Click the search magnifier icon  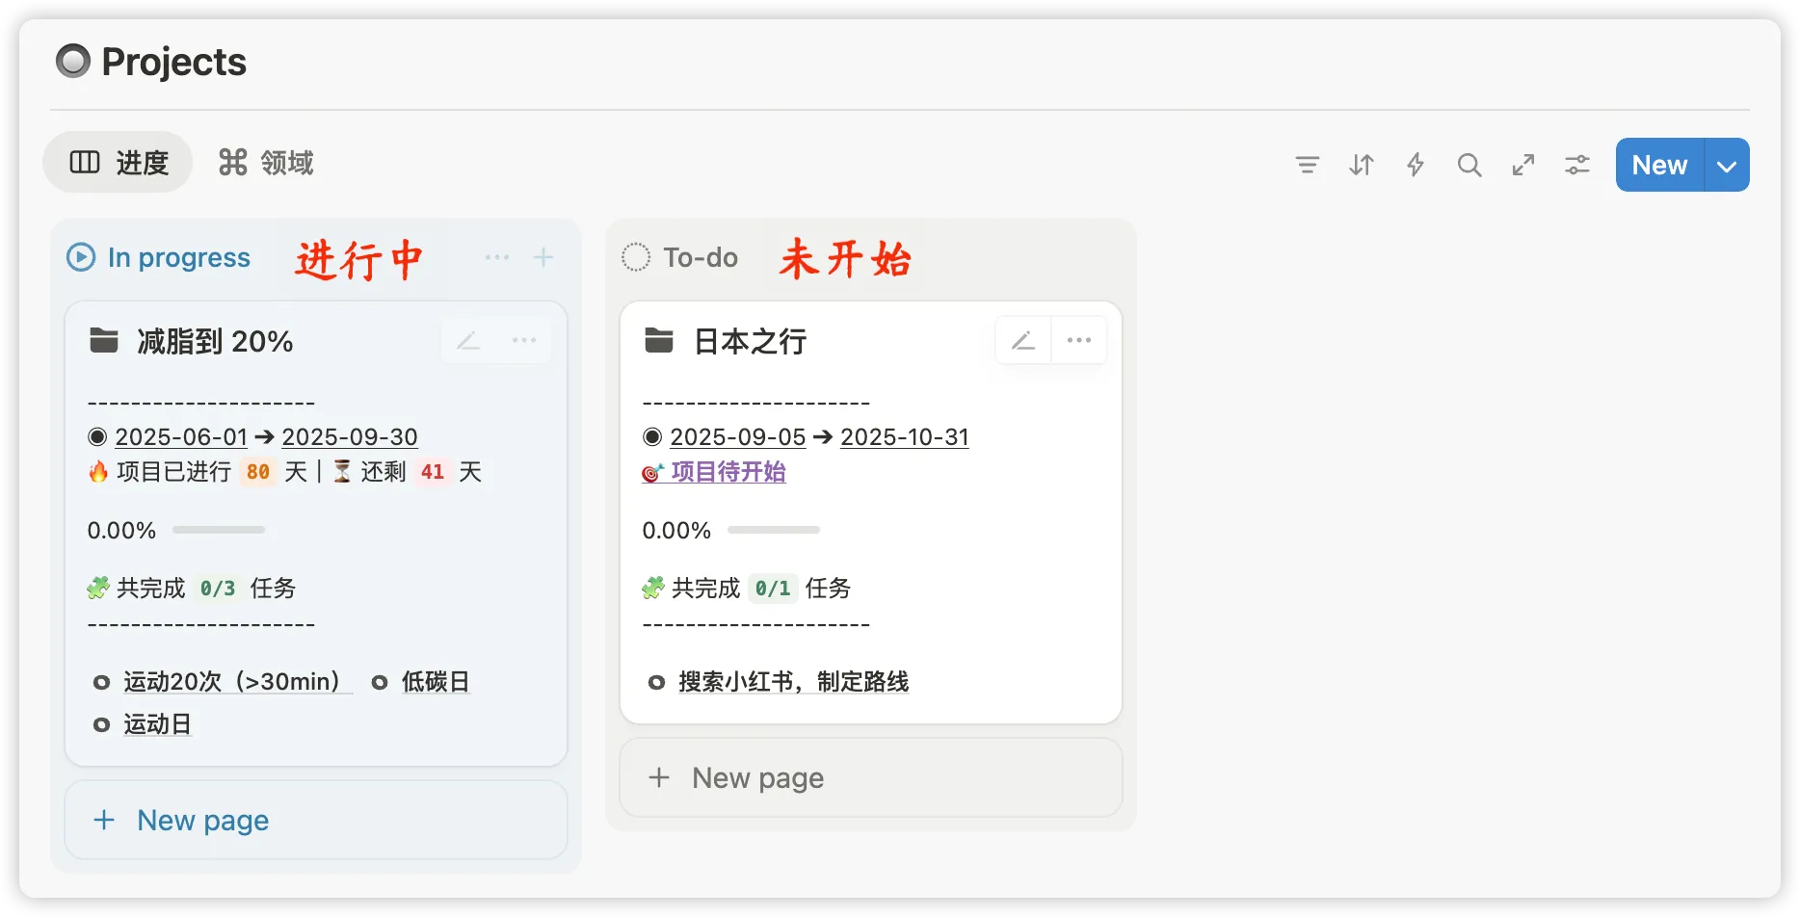pos(1469,165)
